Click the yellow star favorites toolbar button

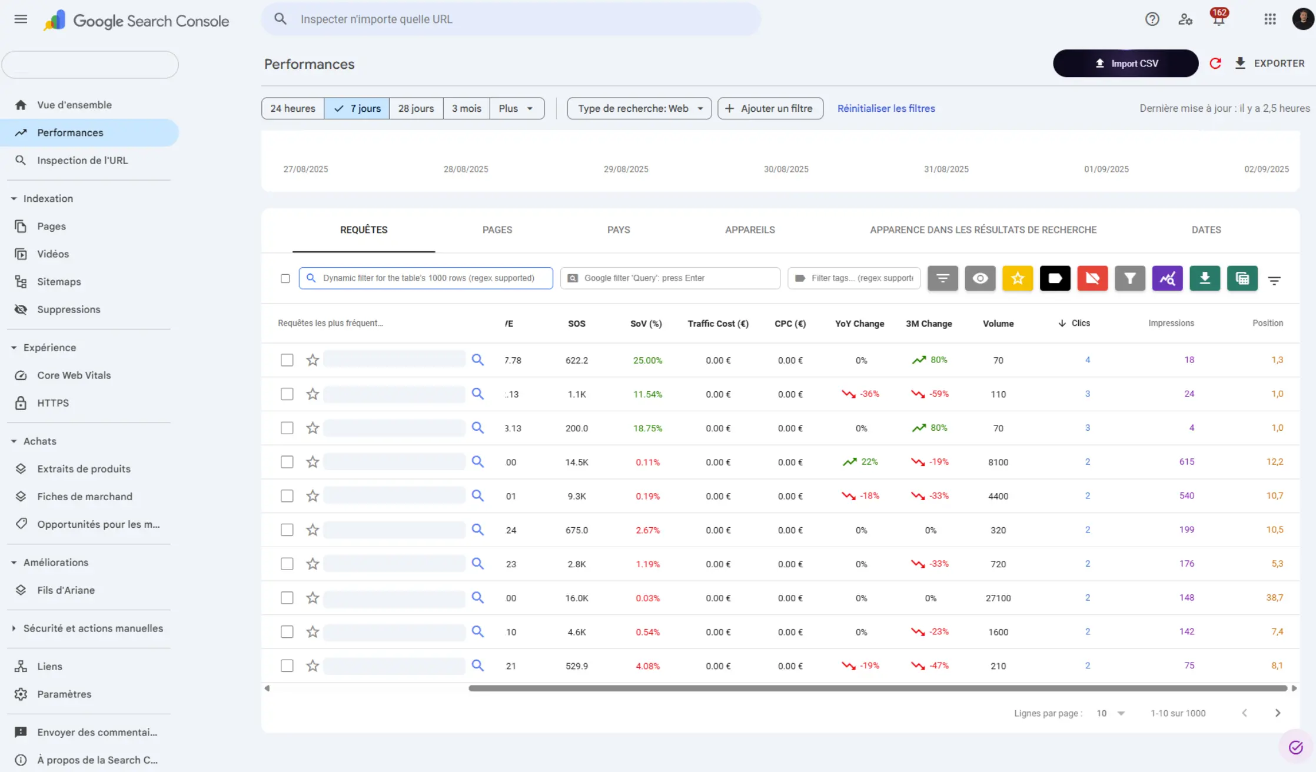(1018, 278)
